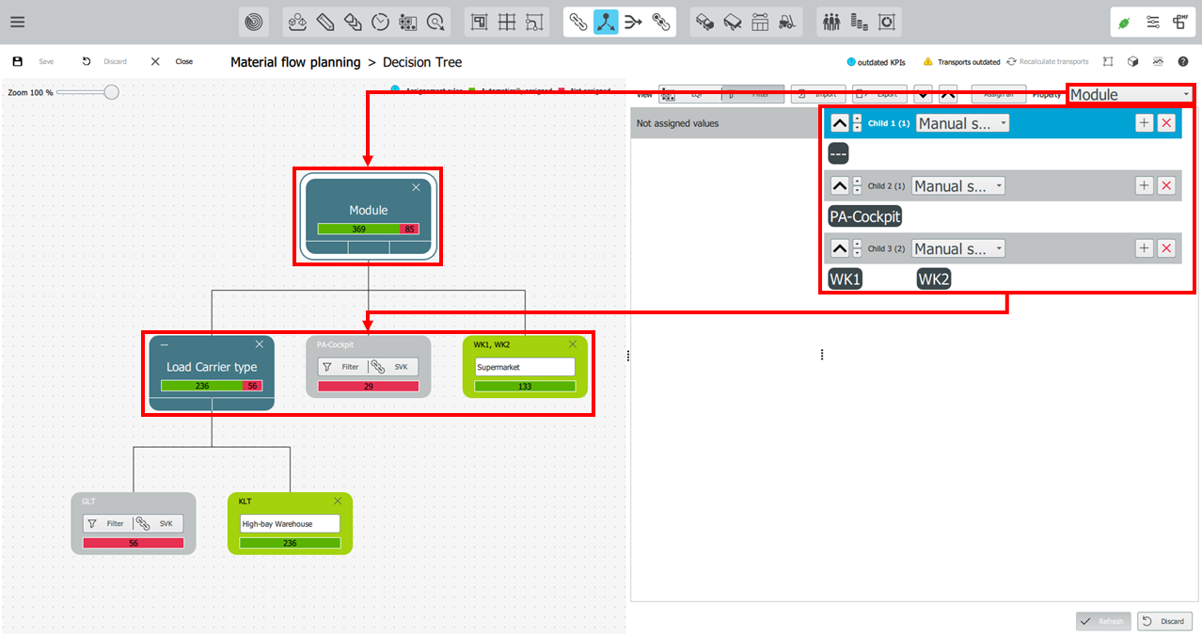
Task: Remove the WK1, WK2 node
Action: coord(573,343)
